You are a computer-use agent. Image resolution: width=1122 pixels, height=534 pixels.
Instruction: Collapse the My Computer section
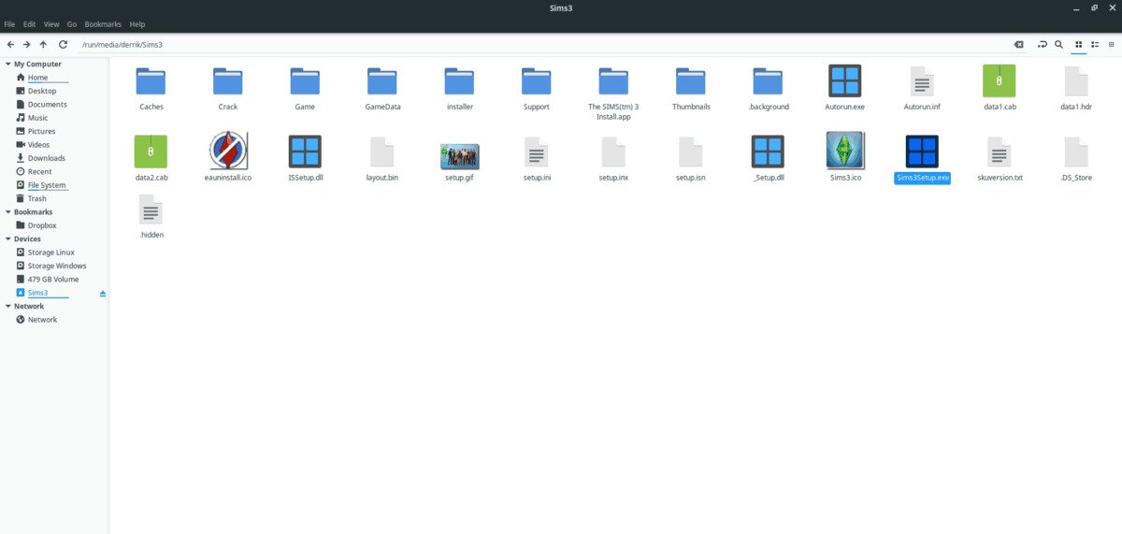7,65
